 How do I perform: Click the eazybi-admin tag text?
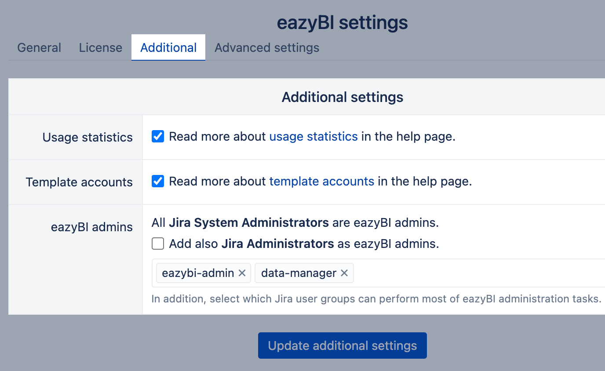pos(198,273)
